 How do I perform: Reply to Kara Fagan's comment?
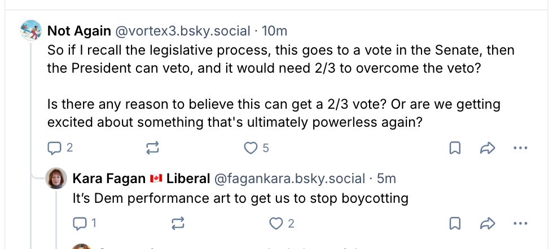point(80,224)
